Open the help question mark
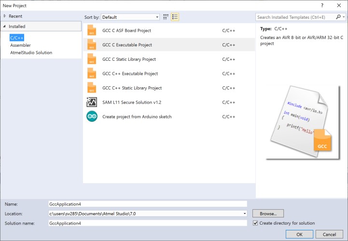This screenshot has height=241, width=348. tap(322, 5)
